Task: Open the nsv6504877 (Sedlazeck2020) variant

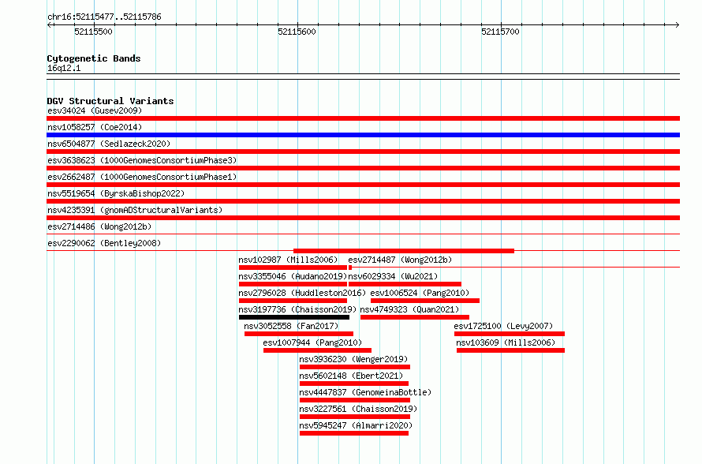Action: pos(109,144)
